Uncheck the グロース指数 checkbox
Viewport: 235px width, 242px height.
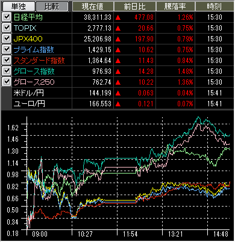coord(7,71)
